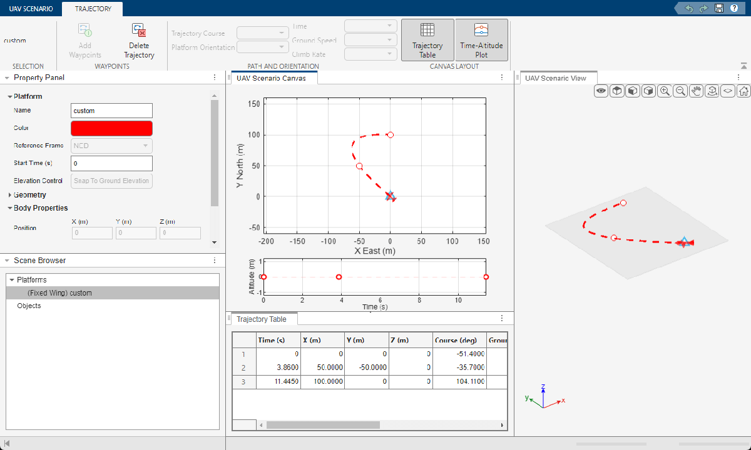Image resolution: width=751 pixels, height=450 pixels.
Task: Click the Add Waypoints icon
Action: tap(84, 29)
